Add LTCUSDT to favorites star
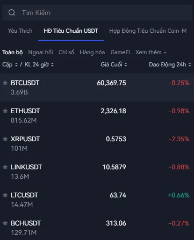The height and width of the screenshot is (240, 194). 5,195
